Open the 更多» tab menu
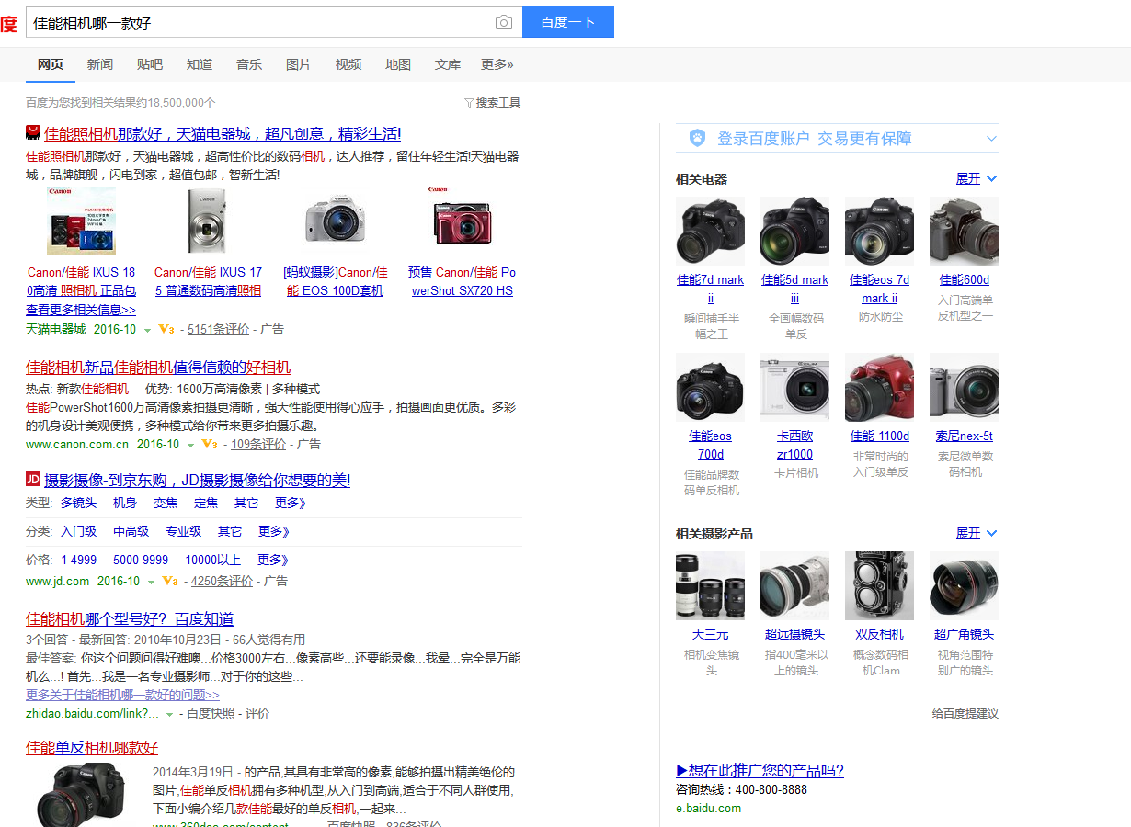 click(497, 64)
